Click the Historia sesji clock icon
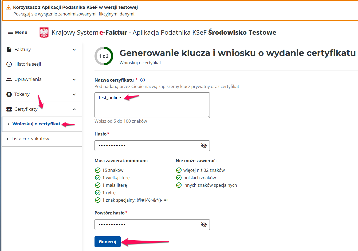 pos(9,64)
